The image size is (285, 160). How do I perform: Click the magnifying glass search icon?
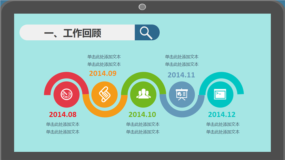pyautogui.click(x=147, y=32)
